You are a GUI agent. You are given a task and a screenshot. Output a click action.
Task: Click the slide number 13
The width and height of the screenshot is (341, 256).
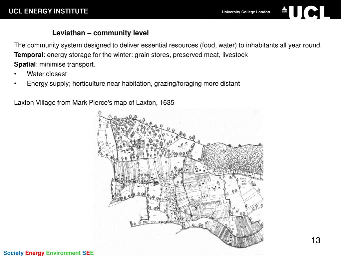[x=316, y=240]
